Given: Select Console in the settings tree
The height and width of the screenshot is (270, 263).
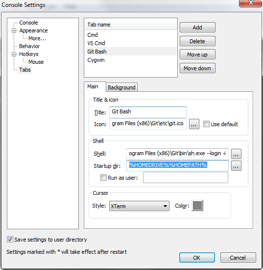Looking at the screenshot, I should tap(28, 23).
